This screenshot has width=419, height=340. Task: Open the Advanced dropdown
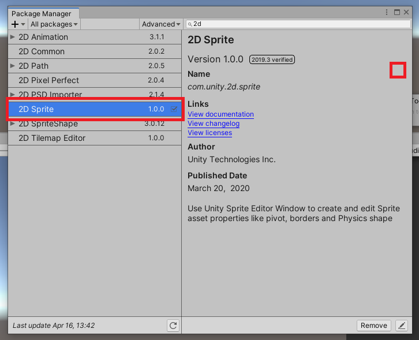(x=161, y=24)
